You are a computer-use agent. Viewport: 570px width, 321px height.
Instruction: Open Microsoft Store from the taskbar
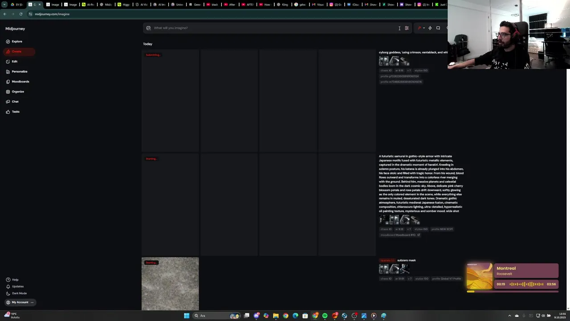tap(305, 316)
